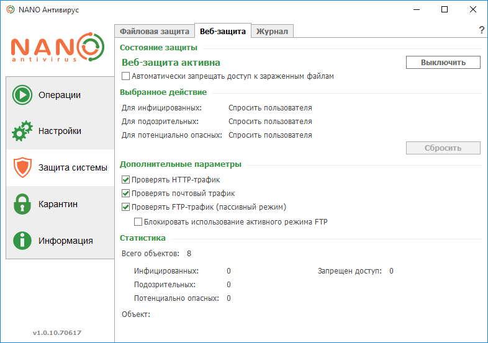Screen dimensions: 488x343
Task: Click the green Information icon
Action: tap(22, 241)
